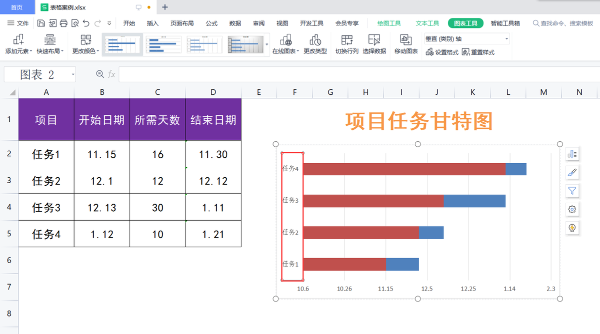Viewport: 600px width, 334px height.
Task: Open the 审阅 tab
Action: [258, 23]
